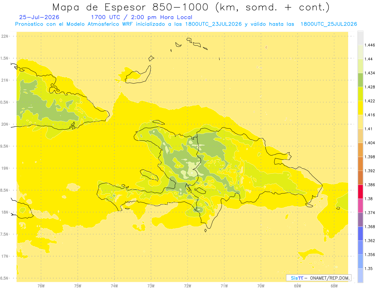375x290 pixels.
Task: Click the pale yellow swatch between 1.41 and 1.416
Action: click(360, 122)
